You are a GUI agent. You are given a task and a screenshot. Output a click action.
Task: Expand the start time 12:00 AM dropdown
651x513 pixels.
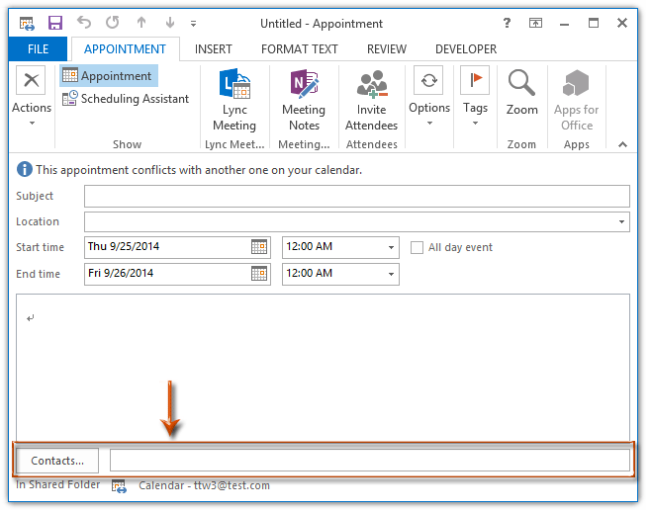pos(392,248)
